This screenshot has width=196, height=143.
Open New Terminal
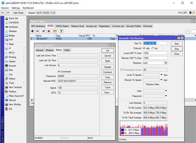coord(15,87)
